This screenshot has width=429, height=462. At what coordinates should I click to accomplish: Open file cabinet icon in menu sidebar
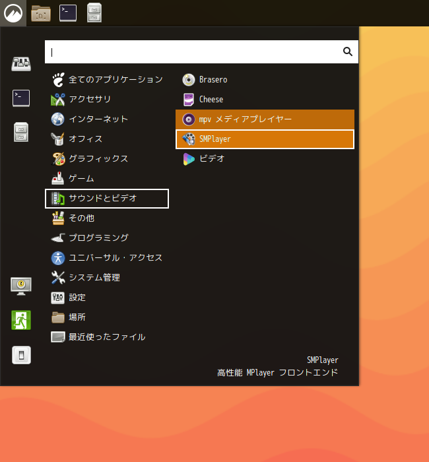pos(21,132)
